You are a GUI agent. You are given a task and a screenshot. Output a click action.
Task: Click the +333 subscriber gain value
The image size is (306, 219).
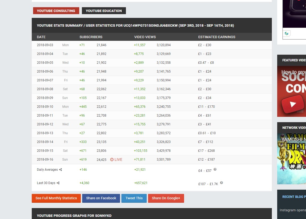coord(83,142)
